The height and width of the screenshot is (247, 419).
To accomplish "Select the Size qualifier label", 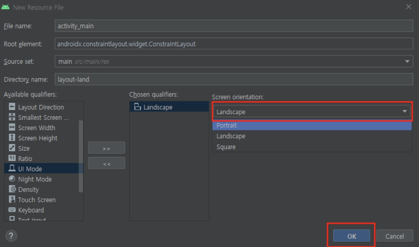I will [x=24, y=149].
